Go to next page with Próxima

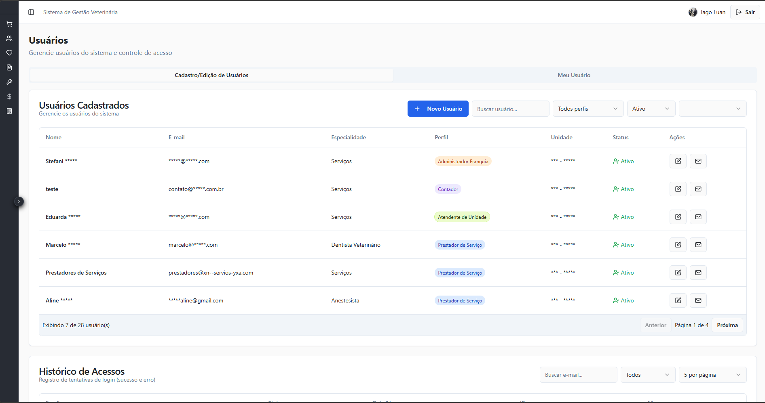727,325
